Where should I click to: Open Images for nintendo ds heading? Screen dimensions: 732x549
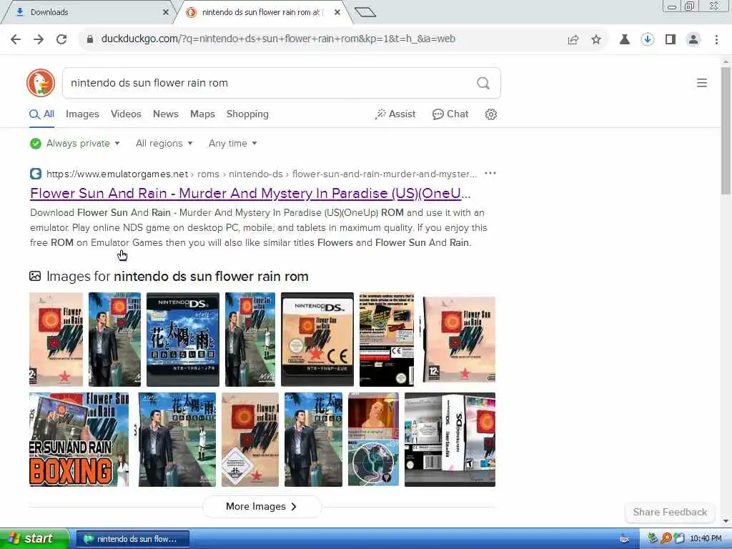[x=177, y=277]
